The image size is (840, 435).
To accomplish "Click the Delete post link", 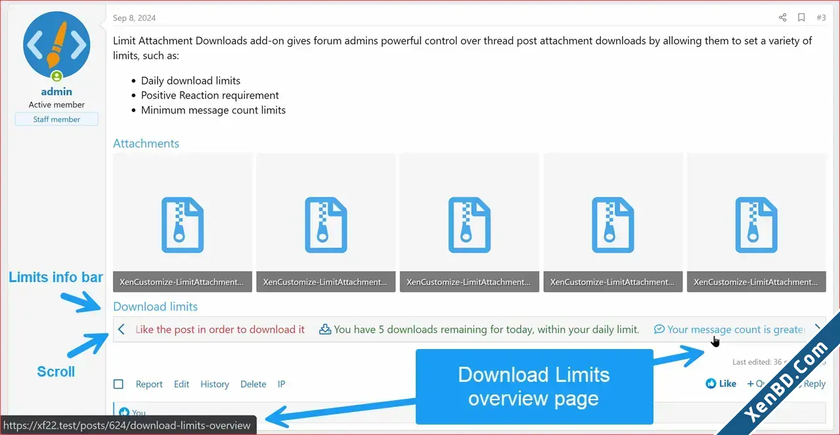I will click(x=253, y=384).
